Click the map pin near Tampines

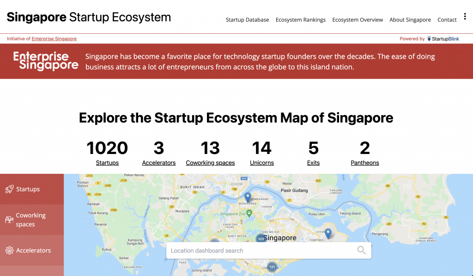pyautogui.click(x=328, y=233)
